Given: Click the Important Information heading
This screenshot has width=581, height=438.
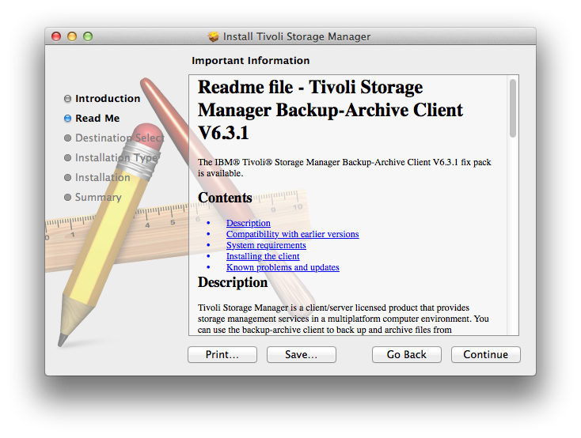Looking at the screenshot, I should coord(250,60).
